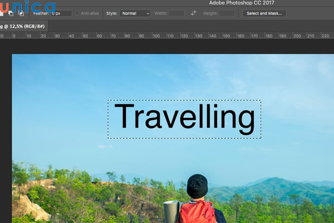The width and height of the screenshot is (334, 223).
Task: Click the red backpack in the photo
Action: (197, 212)
